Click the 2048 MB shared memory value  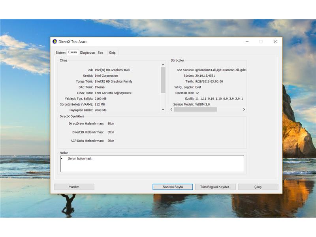[x=101, y=110]
